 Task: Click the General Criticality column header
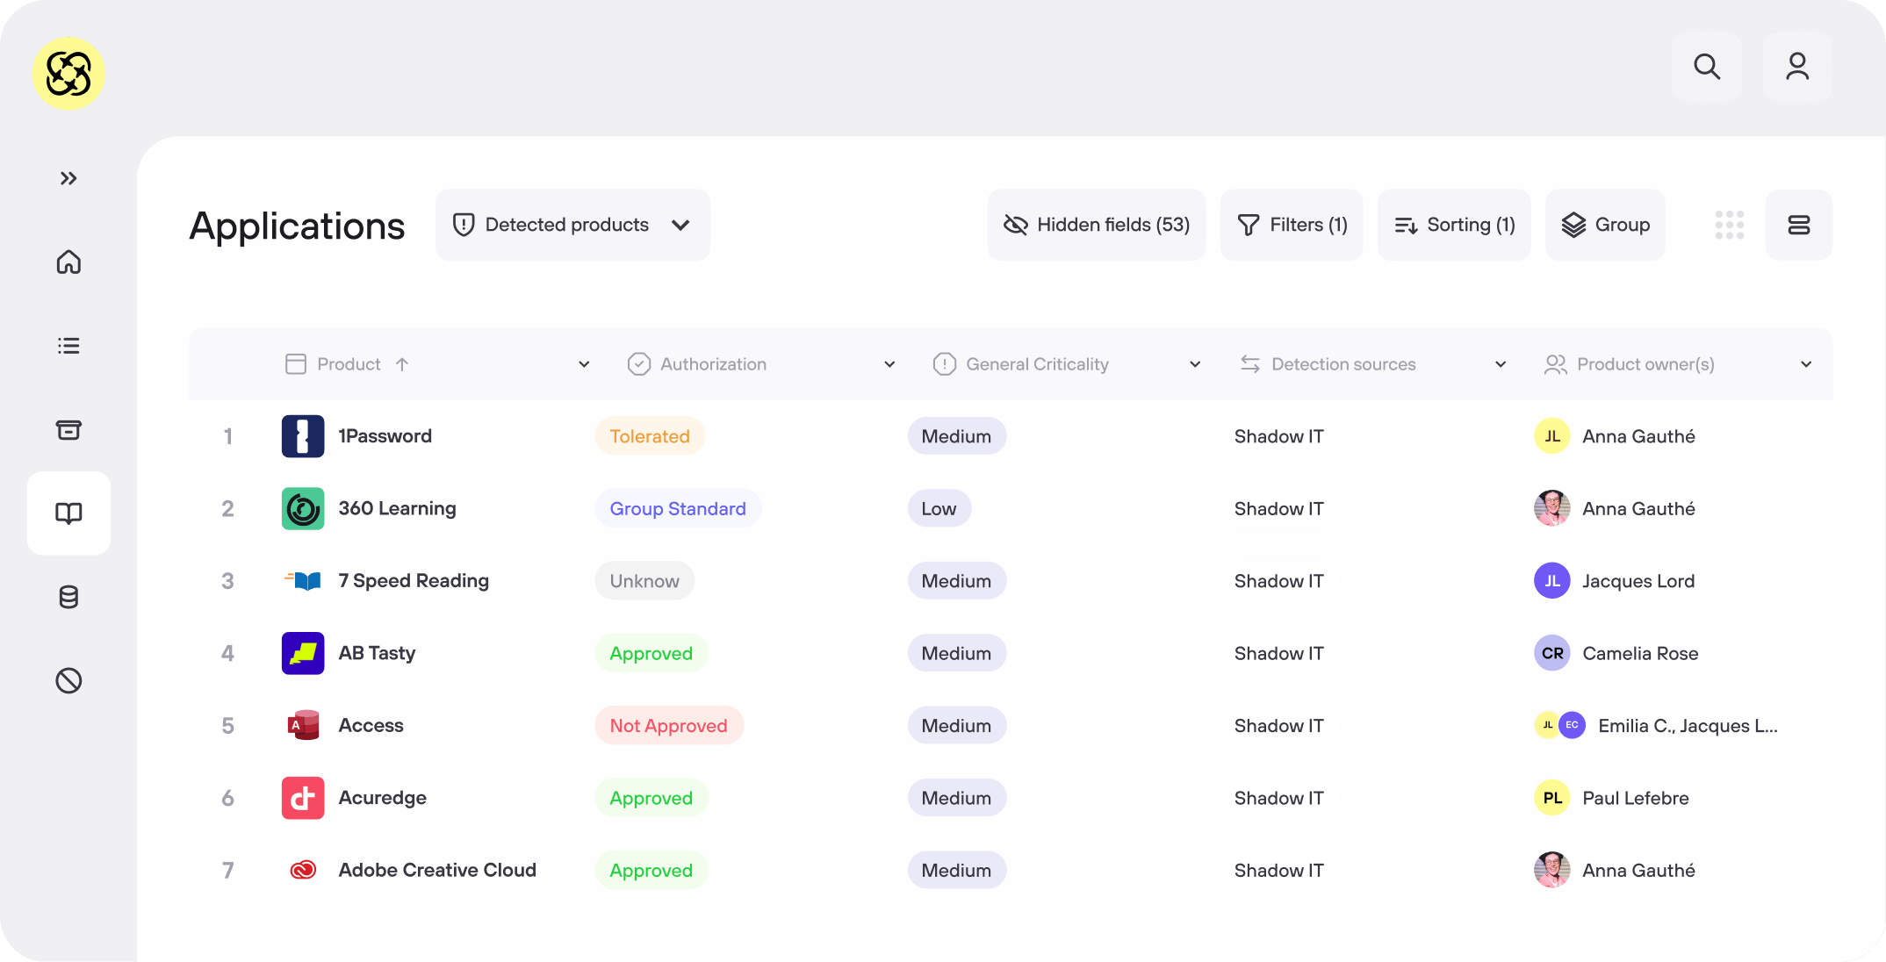pyautogui.click(x=1020, y=364)
